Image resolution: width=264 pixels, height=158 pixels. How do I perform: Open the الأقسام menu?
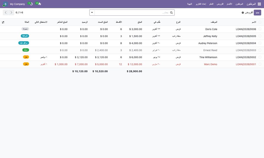click(229, 4)
